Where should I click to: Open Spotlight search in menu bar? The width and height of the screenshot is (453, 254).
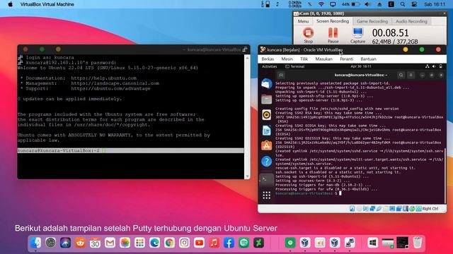[403, 4]
